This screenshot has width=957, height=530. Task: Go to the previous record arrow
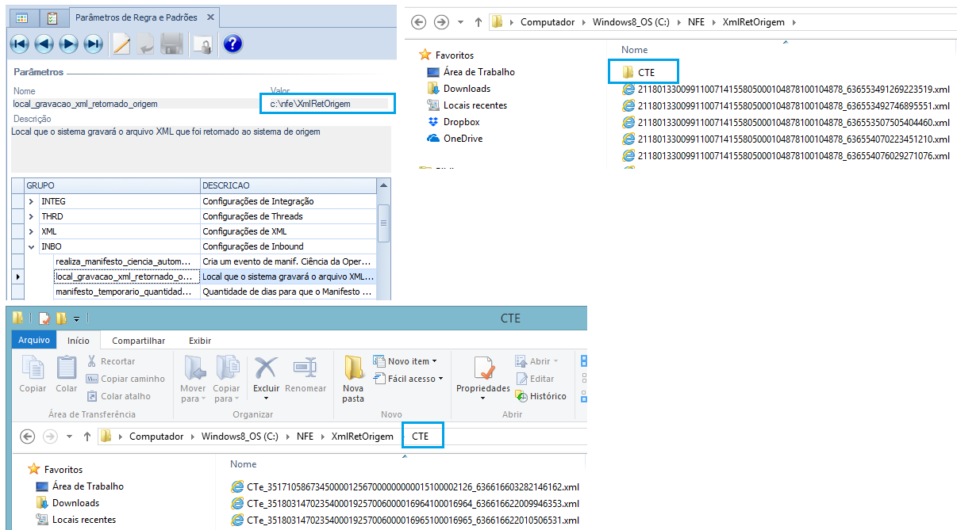coord(44,44)
